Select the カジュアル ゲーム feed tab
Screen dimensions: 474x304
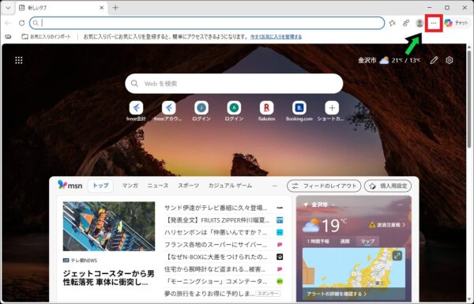[x=230, y=186]
